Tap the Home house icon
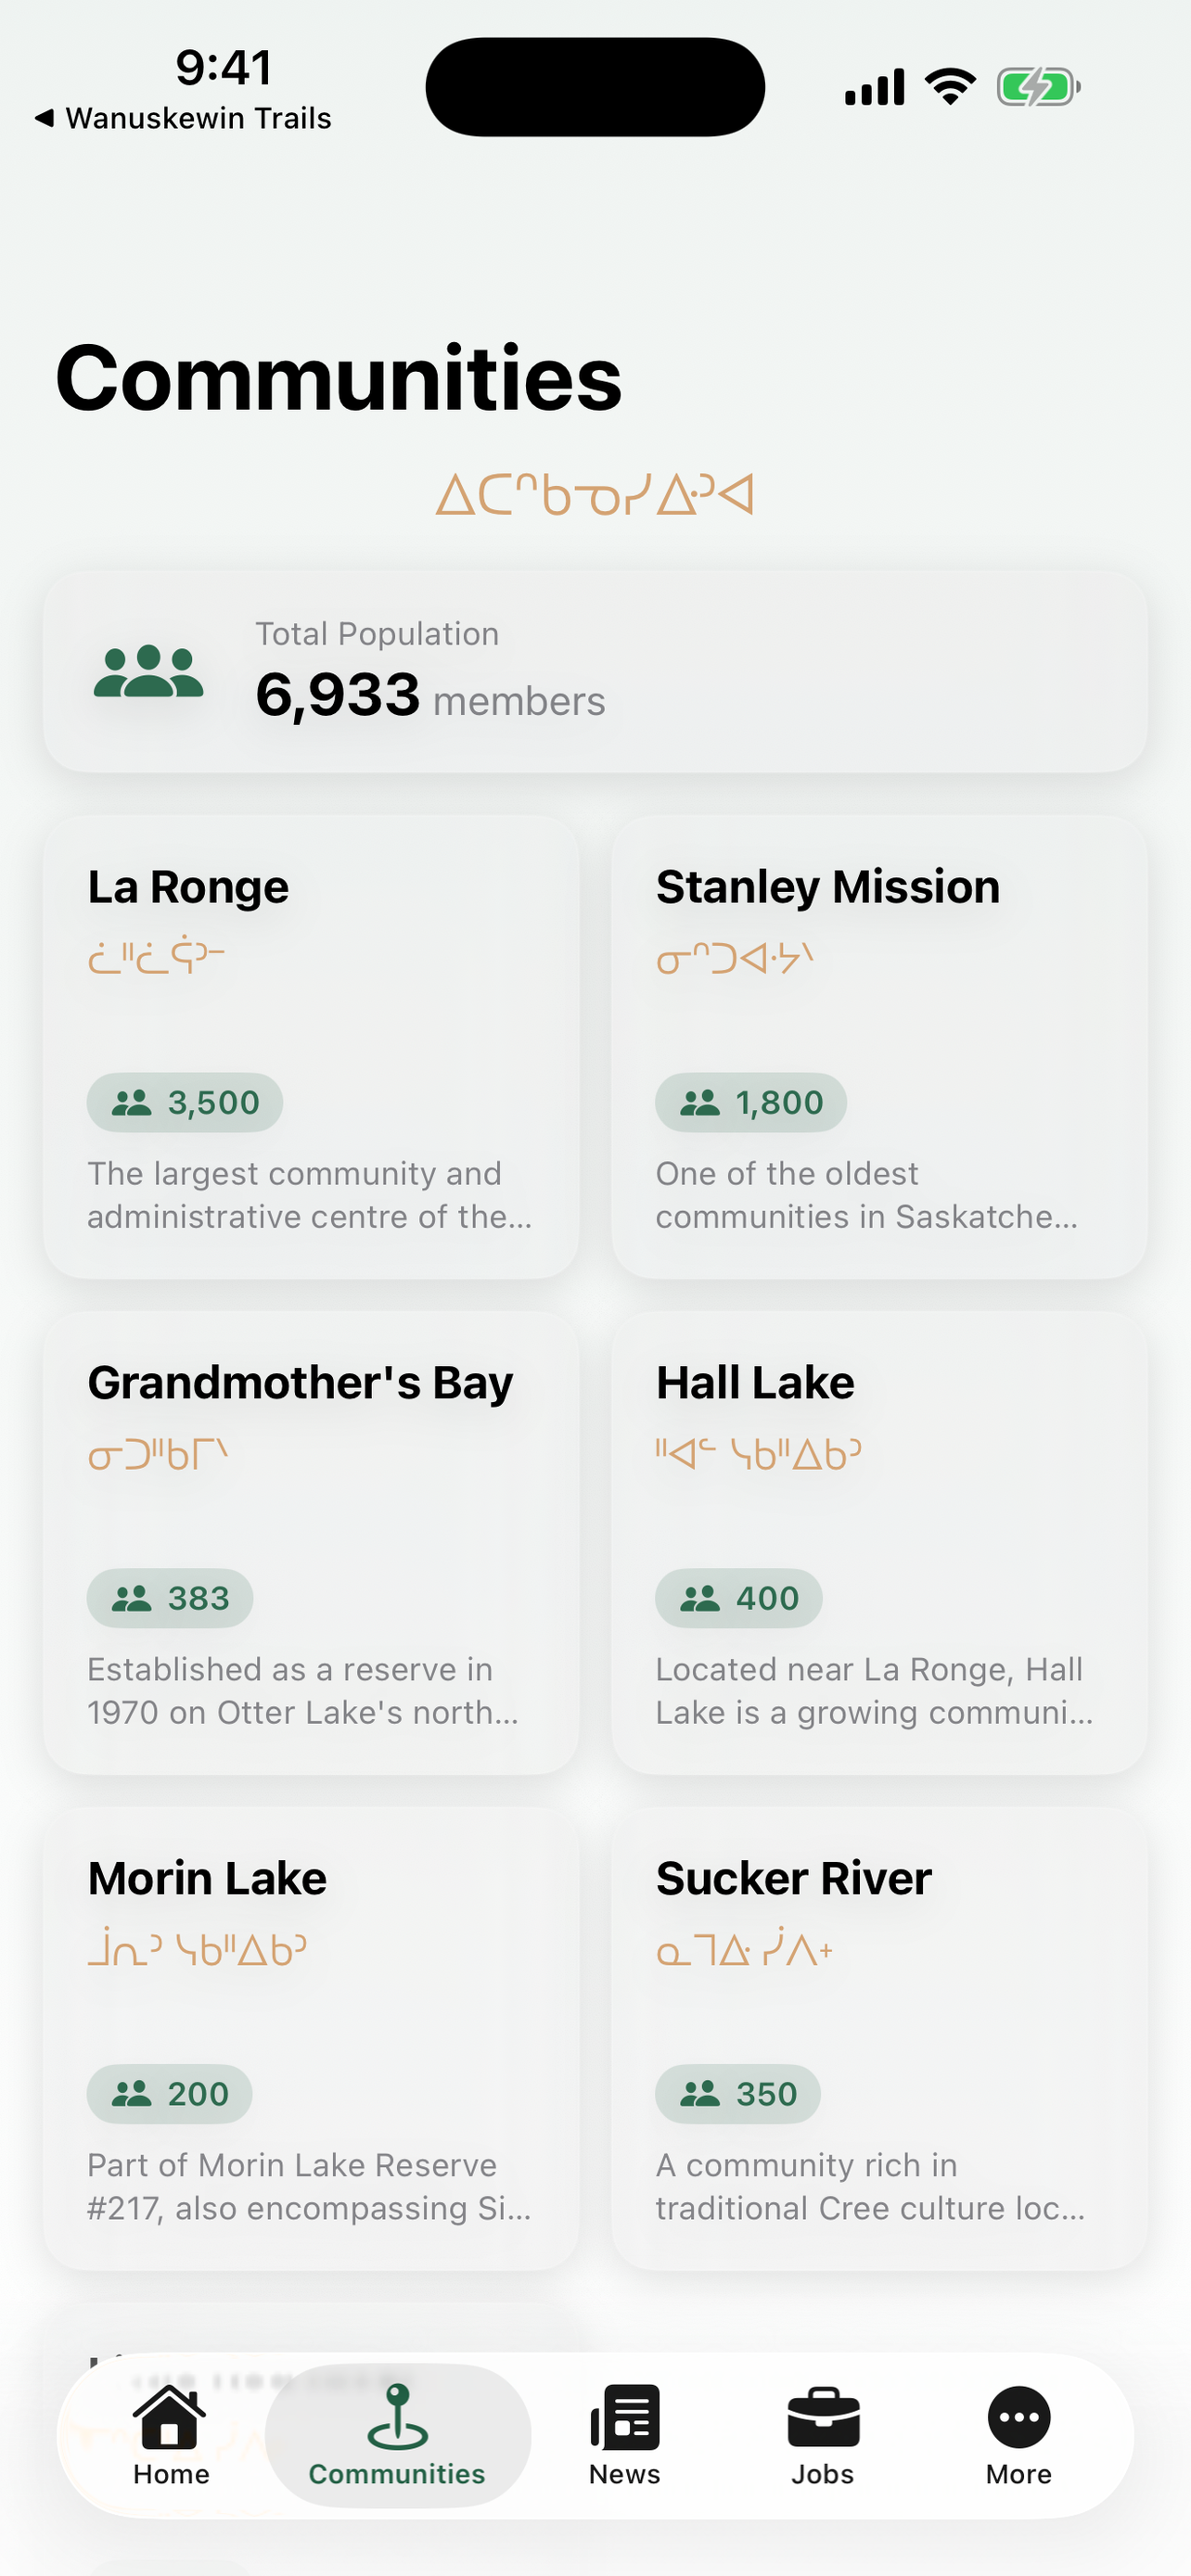 [x=170, y=2416]
